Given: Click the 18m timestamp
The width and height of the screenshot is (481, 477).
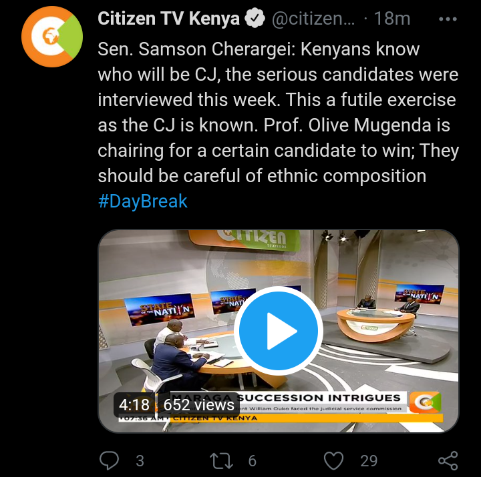Looking at the screenshot, I should (x=392, y=19).
